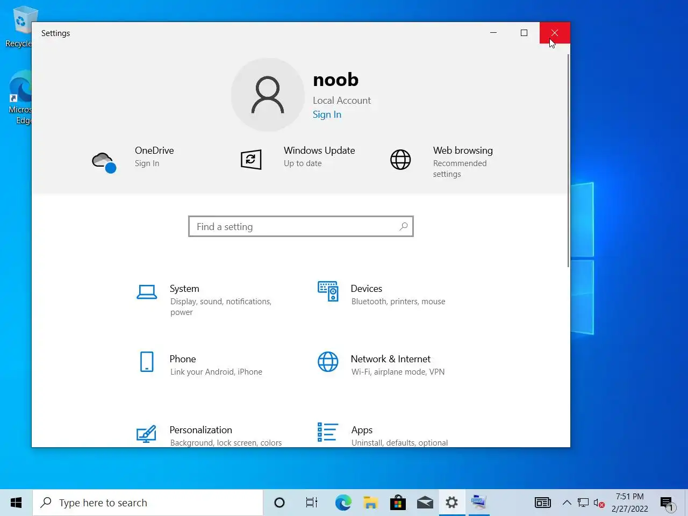Open the OneDrive Sign In tile text
Viewport: 688px width, 516px height.
(147, 163)
